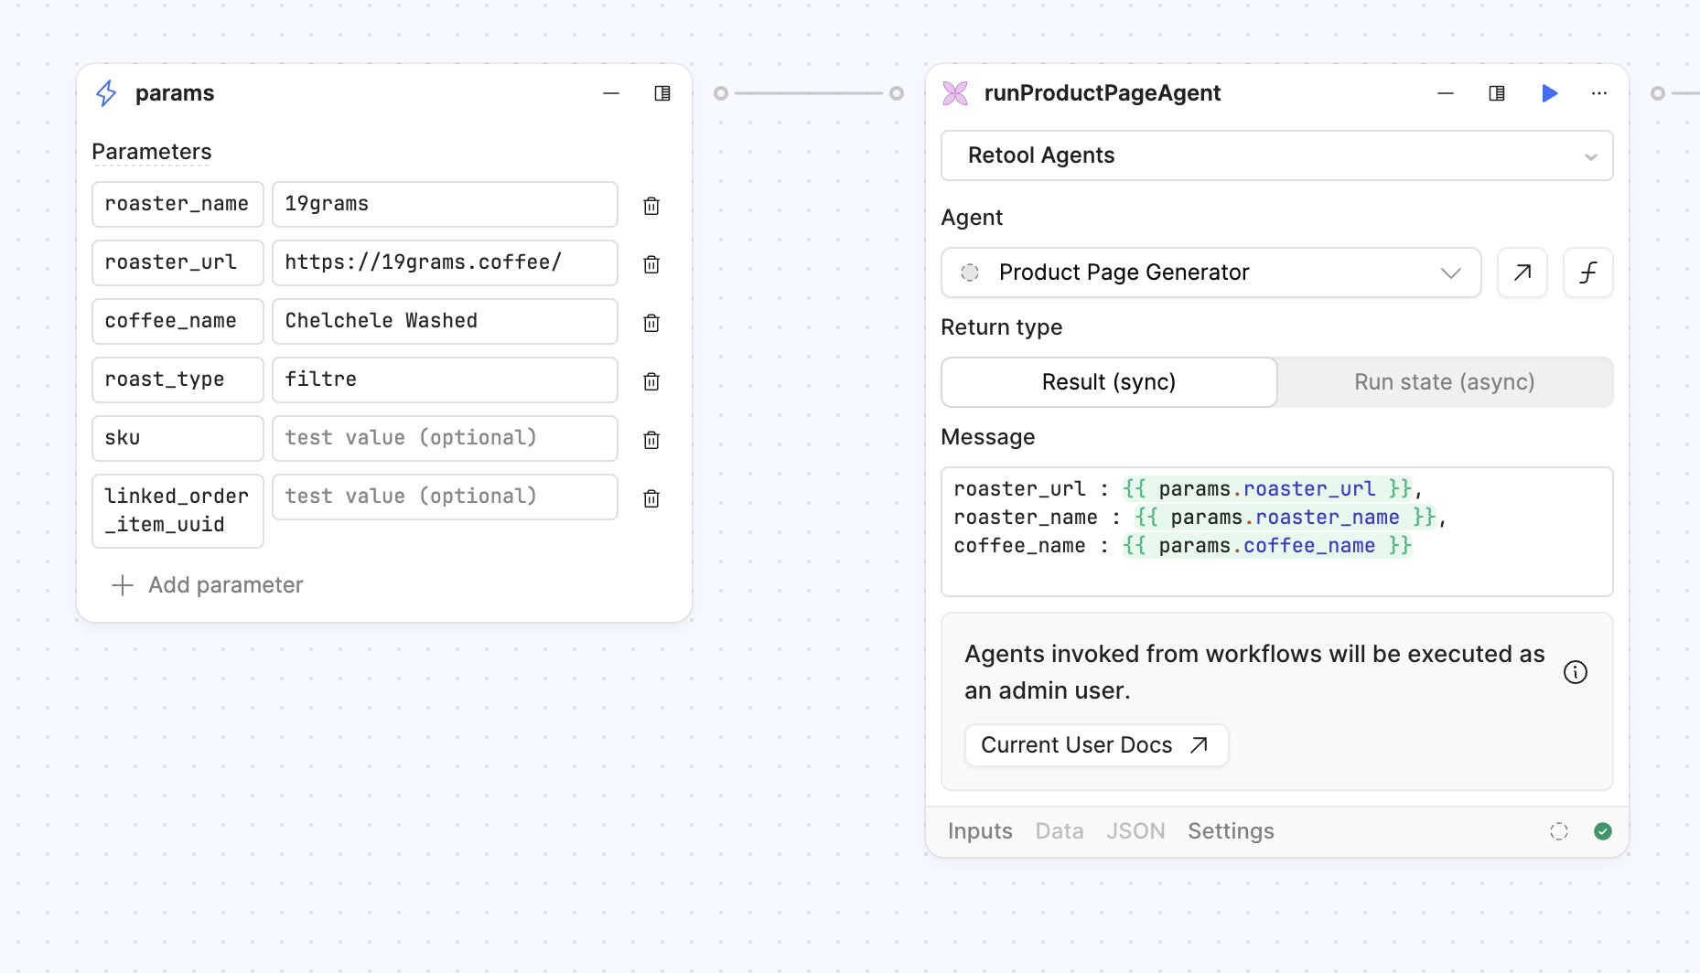Viewport: 1700px width, 973px height.
Task: Click Add parameter
Action: click(208, 585)
